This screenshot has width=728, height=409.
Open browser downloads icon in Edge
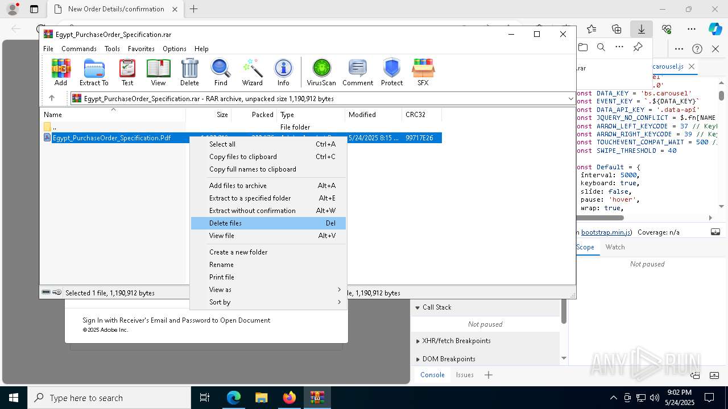coord(641,29)
